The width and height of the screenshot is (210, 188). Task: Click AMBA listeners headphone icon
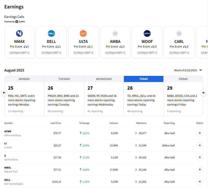pos(121,47)
